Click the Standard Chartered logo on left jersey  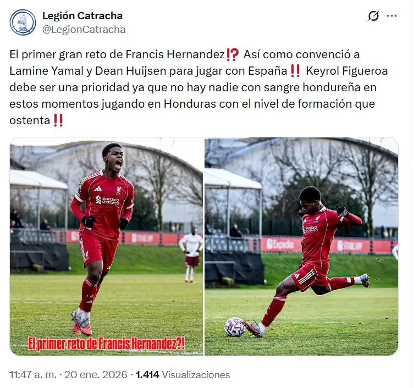coord(107,200)
